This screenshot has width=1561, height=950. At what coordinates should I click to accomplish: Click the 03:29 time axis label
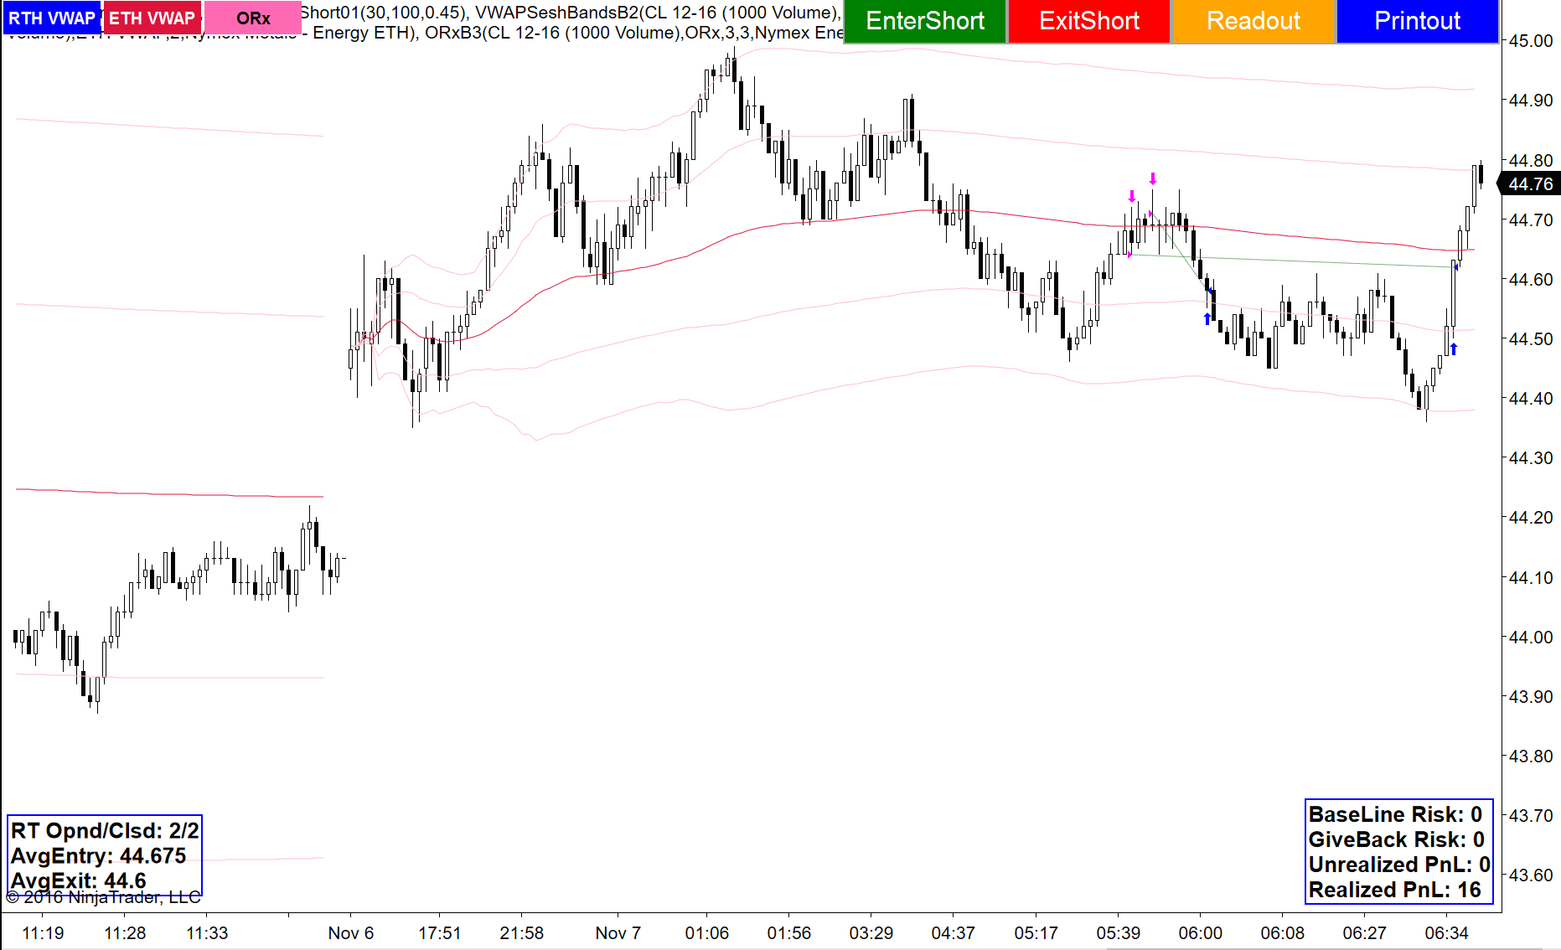tap(871, 933)
